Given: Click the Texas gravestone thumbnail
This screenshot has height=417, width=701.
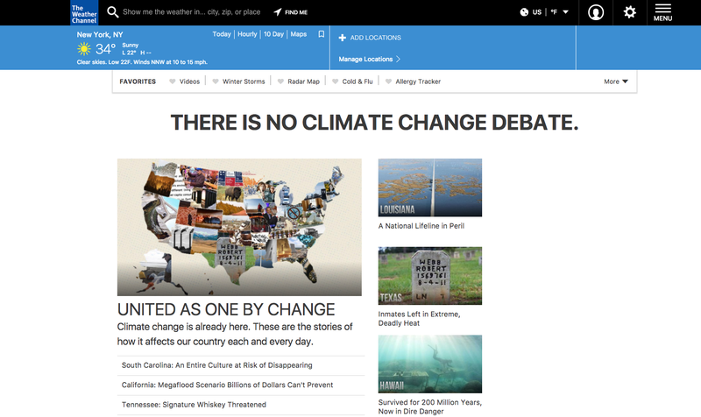Looking at the screenshot, I should pyautogui.click(x=430, y=276).
